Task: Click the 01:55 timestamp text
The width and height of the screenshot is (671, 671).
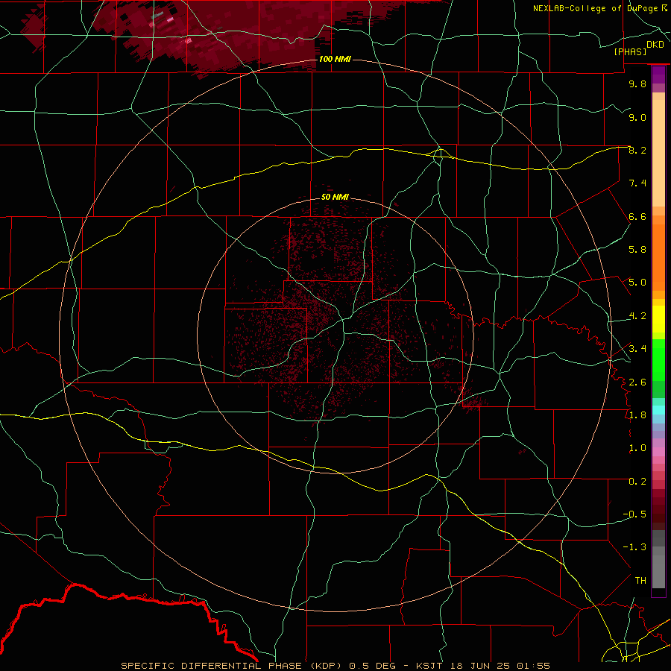Action: [x=532, y=666]
